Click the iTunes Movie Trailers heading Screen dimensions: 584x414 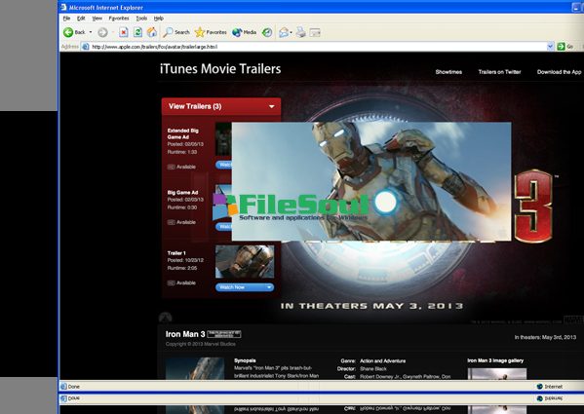pyautogui.click(x=220, y=69)
